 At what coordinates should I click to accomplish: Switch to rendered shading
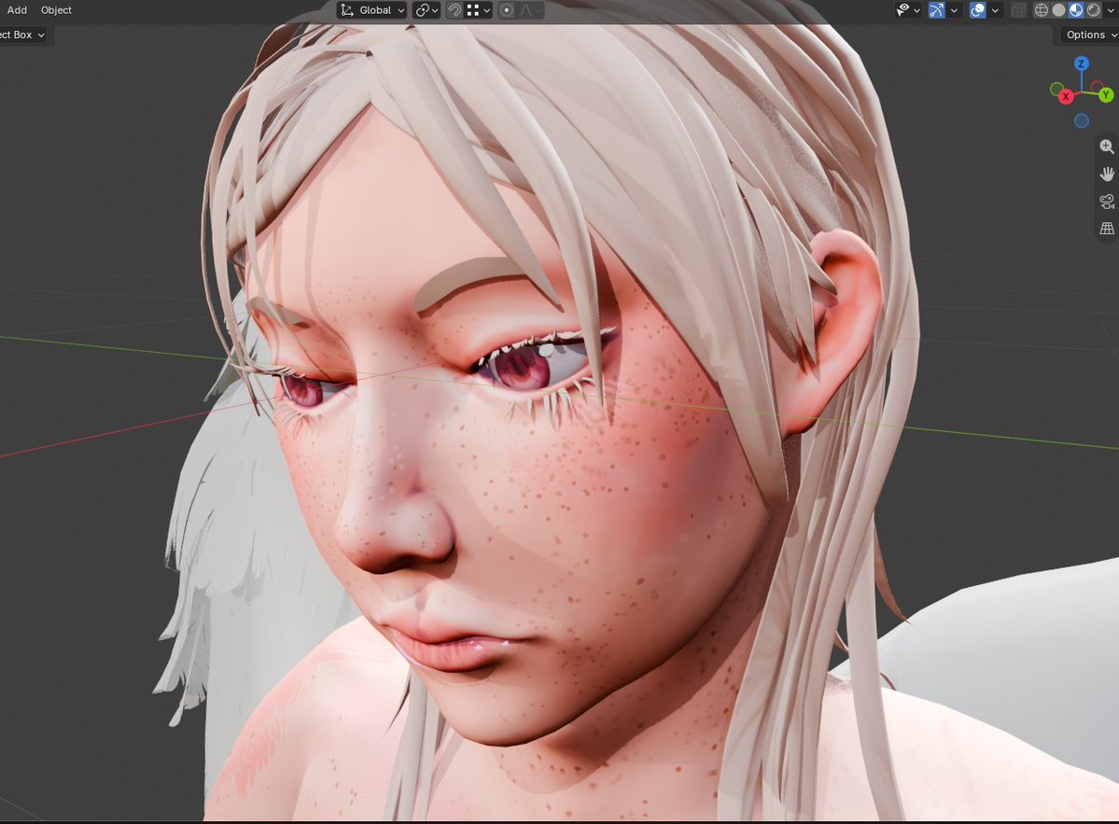pos(1093,10)
